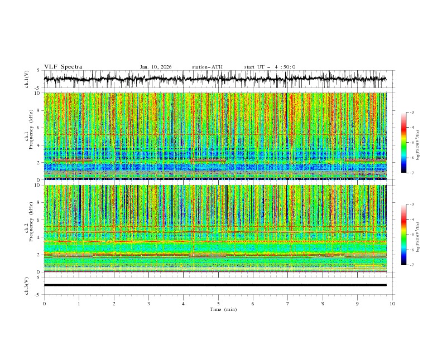Screen dimensions: 442x341
Task: Click the "Time (min)" axis title
Action: tap(223, 309)
